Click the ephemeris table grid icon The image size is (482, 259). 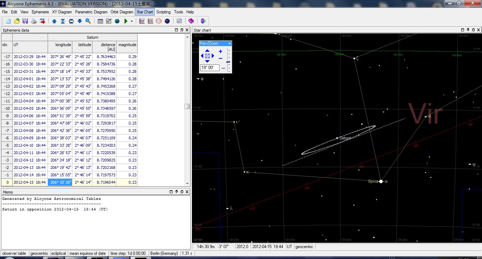(100, 21)
